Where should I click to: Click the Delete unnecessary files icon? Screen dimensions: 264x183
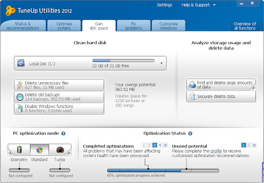coord(20,85)
